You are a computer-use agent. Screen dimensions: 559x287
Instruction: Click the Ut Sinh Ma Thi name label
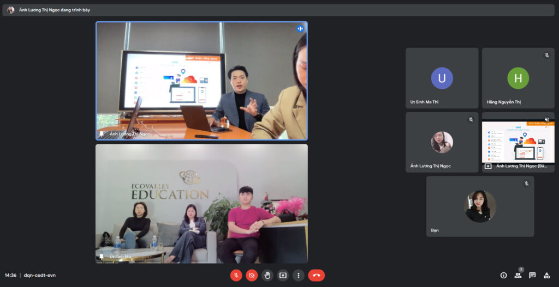[x=424, y=102]
